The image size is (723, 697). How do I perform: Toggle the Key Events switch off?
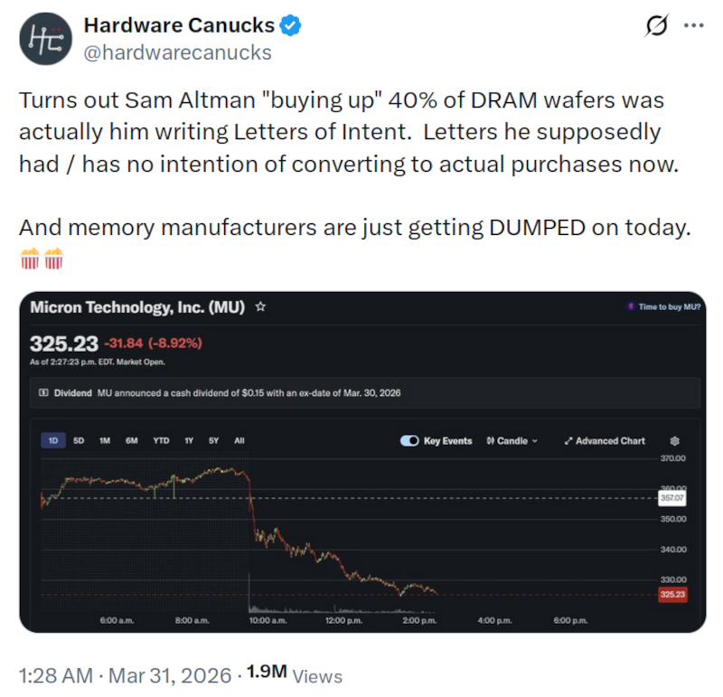tap(409, 440)
